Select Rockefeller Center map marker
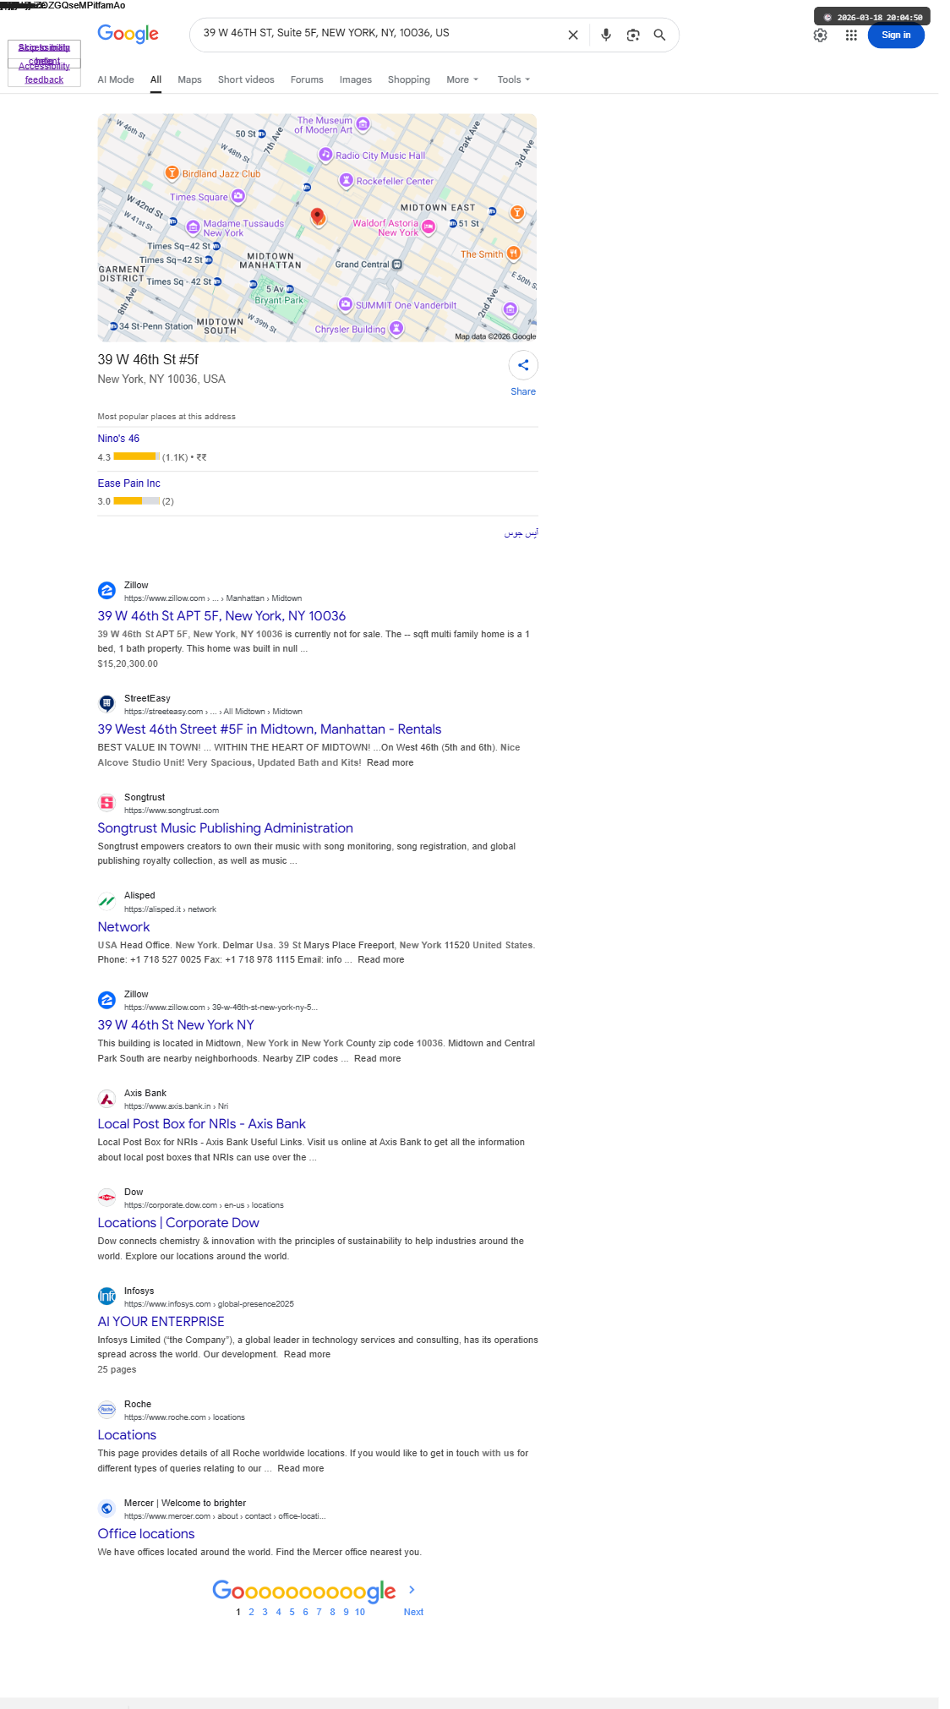Viewport: 950px width, 1709px height. [346, 180]
